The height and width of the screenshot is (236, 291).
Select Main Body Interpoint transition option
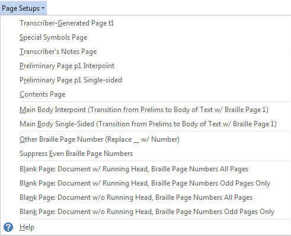[144, 110]
